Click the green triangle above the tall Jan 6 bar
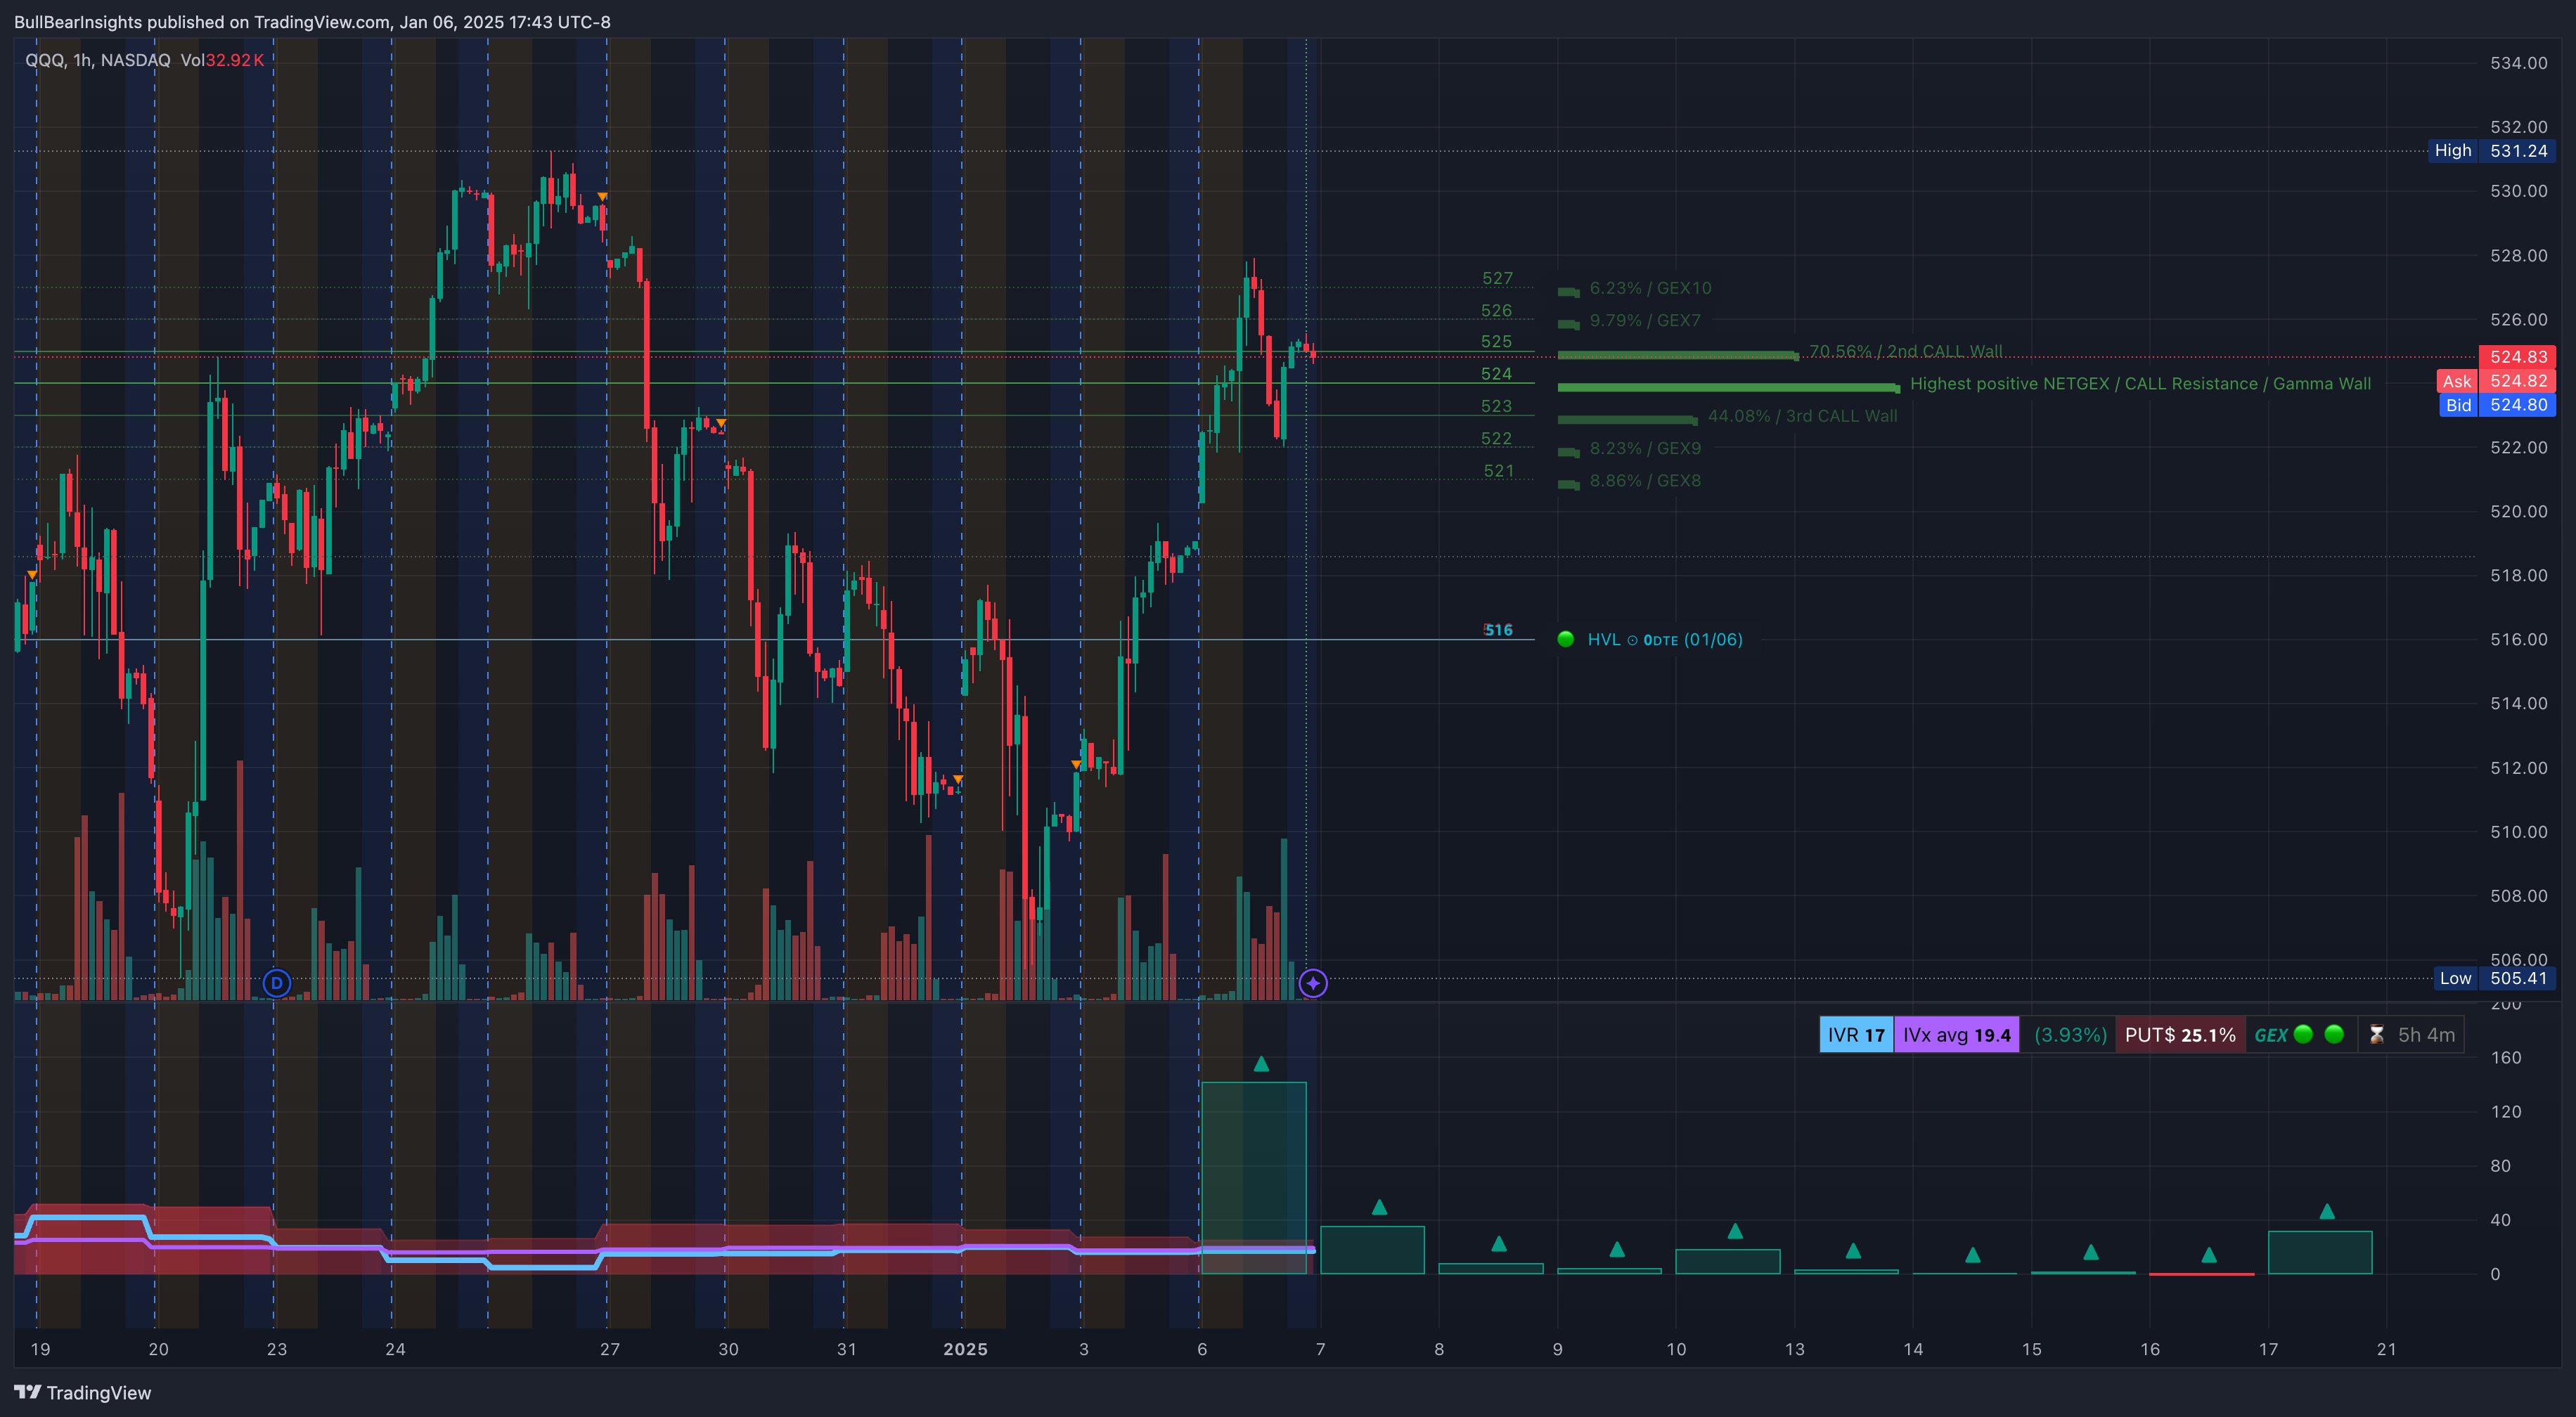 coord(1261,1064)
